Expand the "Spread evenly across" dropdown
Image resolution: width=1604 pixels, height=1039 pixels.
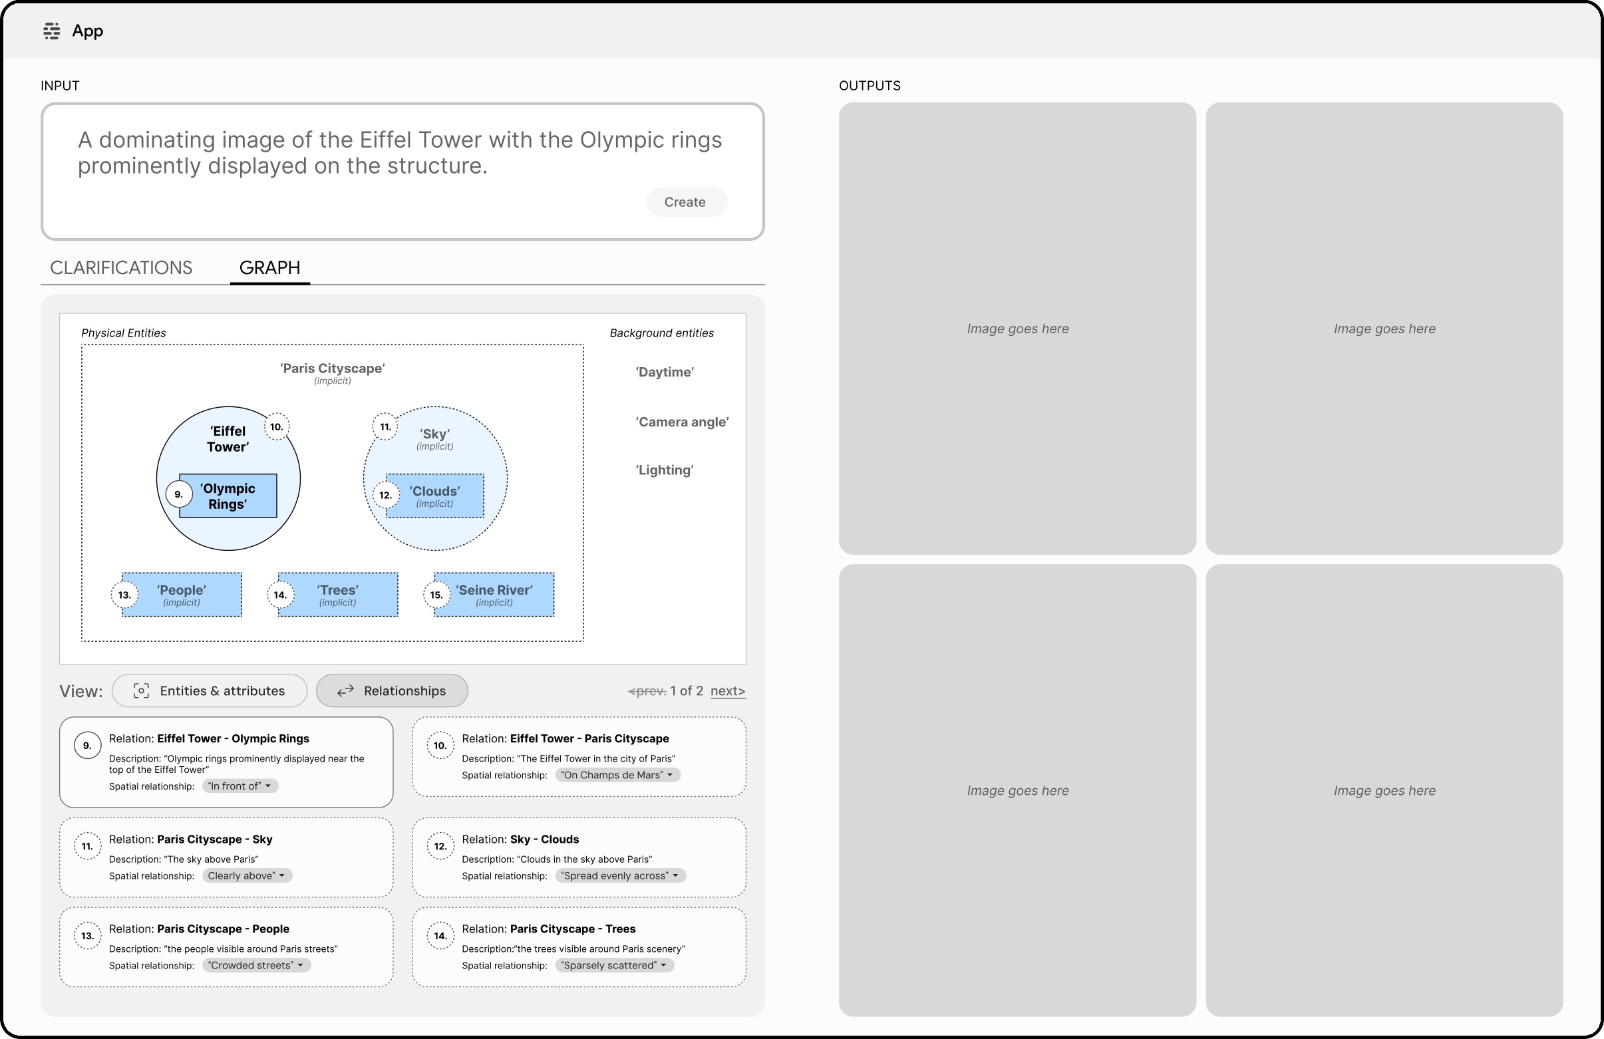point(620,875)
